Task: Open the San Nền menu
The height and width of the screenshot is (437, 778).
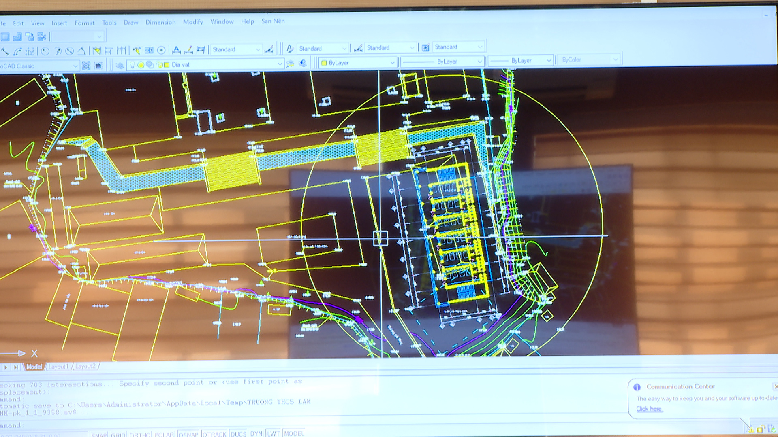Action: tap(273, 21)
